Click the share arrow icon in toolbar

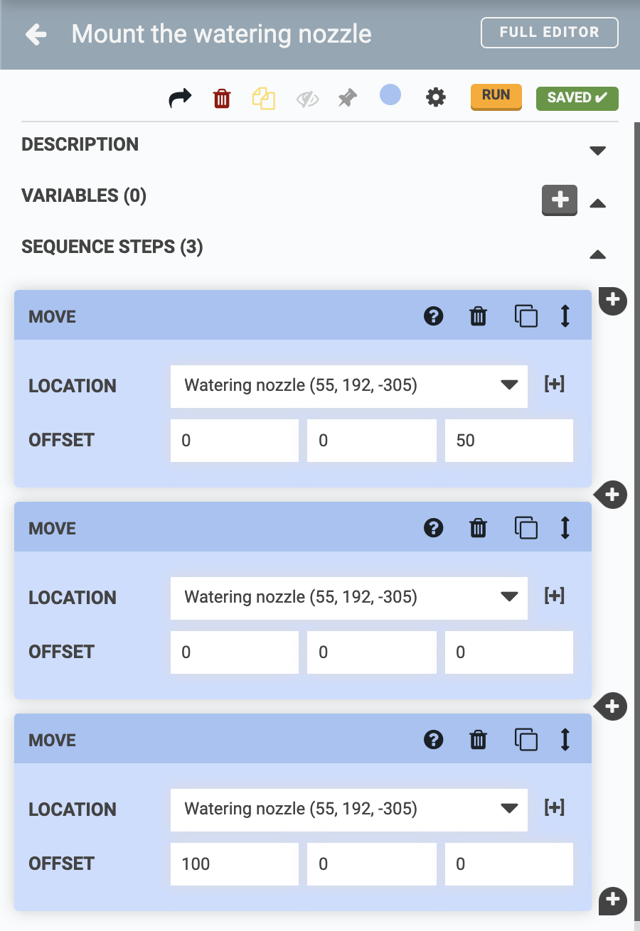tap(180, 98)
